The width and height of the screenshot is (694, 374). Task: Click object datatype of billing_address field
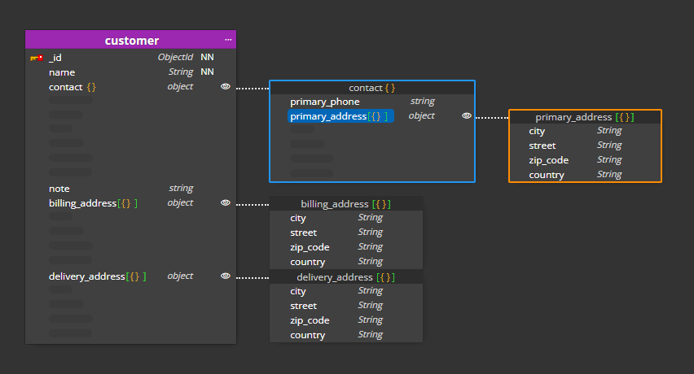tap(180, 202)
